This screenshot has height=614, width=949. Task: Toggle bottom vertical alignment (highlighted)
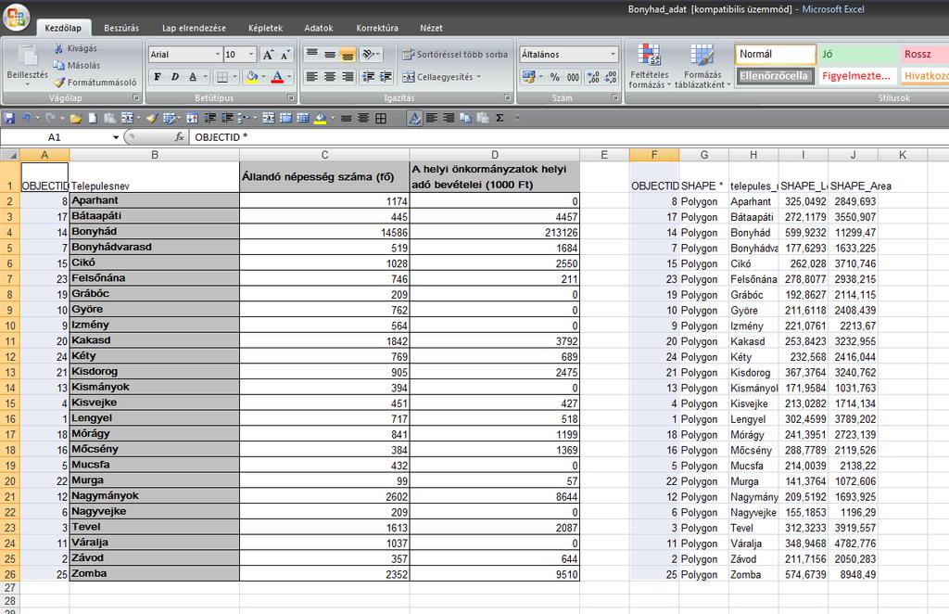pyautogui.click(x=348, y=55)
